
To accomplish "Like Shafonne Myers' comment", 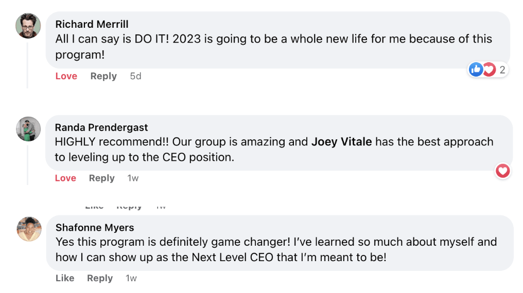I will click(65, 278).
